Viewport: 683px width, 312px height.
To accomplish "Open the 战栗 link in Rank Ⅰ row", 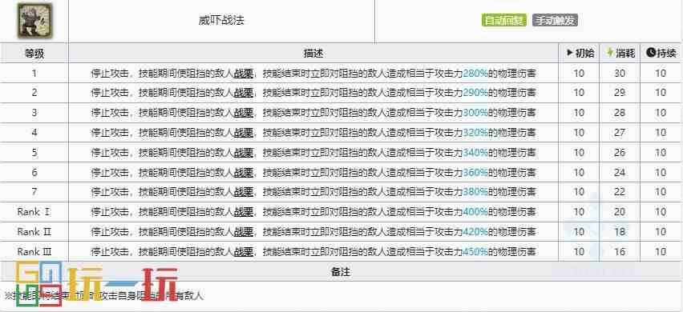I will click(244, 212).
